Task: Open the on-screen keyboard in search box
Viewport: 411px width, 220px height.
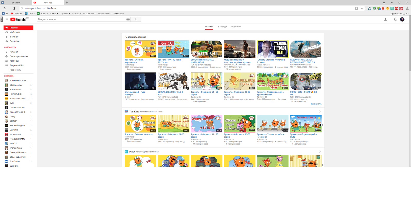Action: tap(128, 20)
